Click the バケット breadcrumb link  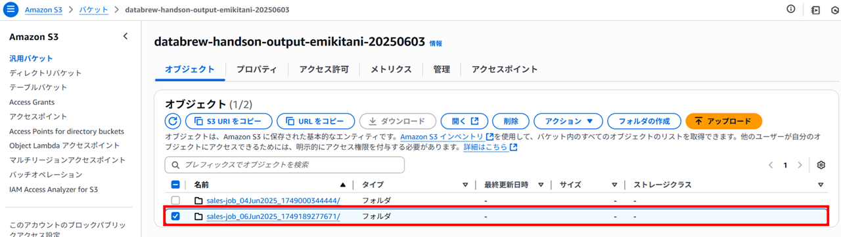(x=94, y=10)
